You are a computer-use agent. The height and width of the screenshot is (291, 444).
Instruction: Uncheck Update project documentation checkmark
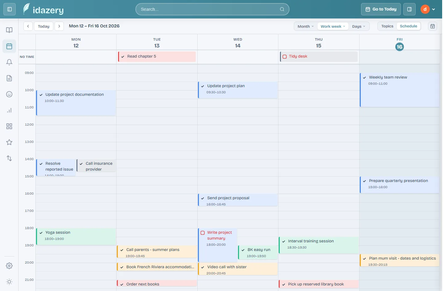click(x=41, y=95)
